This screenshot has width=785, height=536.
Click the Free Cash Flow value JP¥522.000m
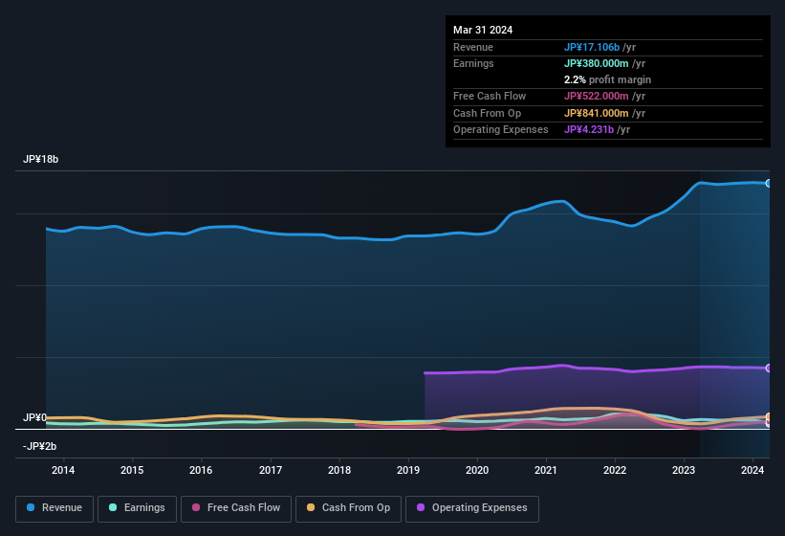pos(597,97)
